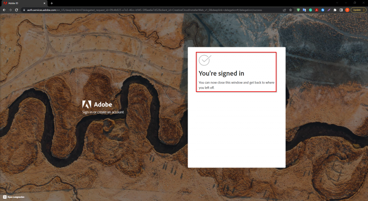Click the blue circular extension icon

323,10
